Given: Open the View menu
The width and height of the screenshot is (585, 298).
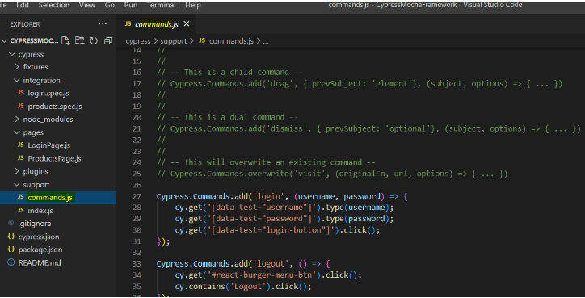Looking at the screenshot, I should (x=87, y=5).
